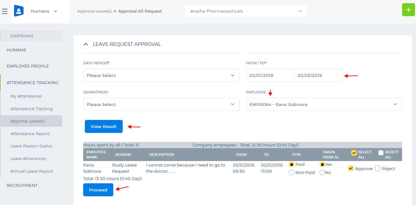416x205 pixels.
Task: Open the Humans module dropdown
Action: pos(44,11)
